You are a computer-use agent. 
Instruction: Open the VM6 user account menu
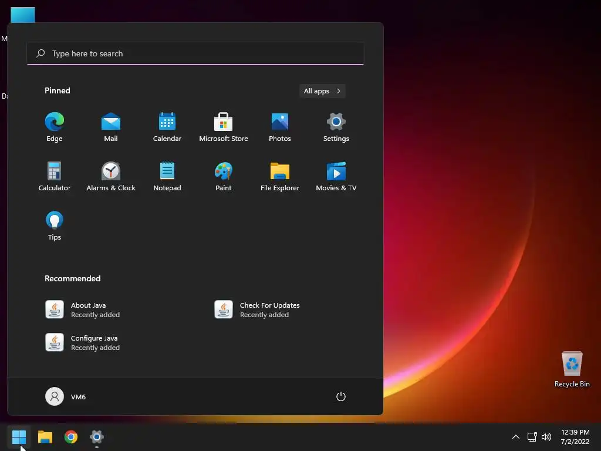tap(66, 396)
